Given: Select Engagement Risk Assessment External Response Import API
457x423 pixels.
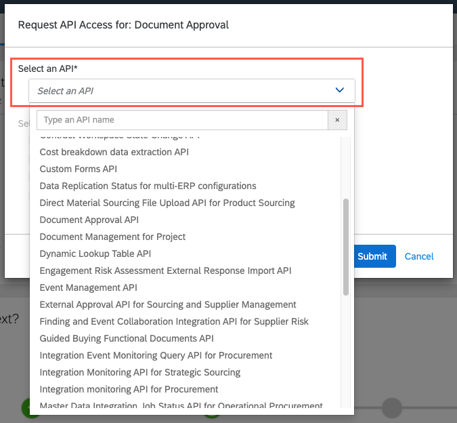Looking at the screenshot, I should point(165,270).
